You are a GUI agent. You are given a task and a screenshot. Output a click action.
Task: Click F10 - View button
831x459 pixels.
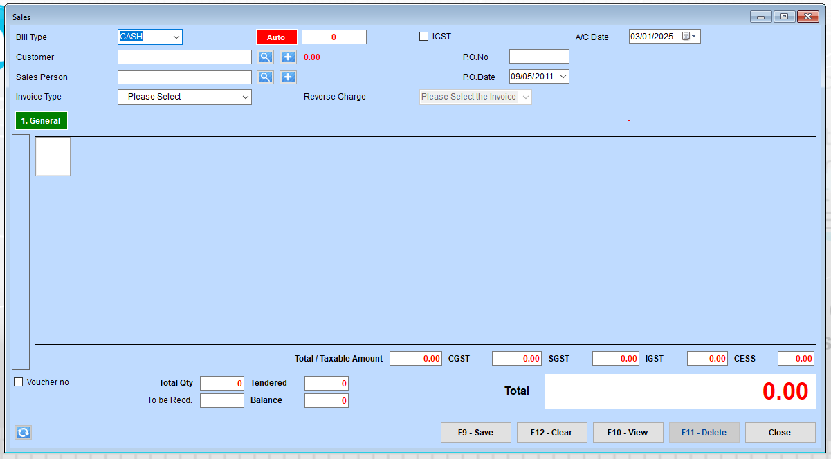pyautogui.click(x=628, y=433)
